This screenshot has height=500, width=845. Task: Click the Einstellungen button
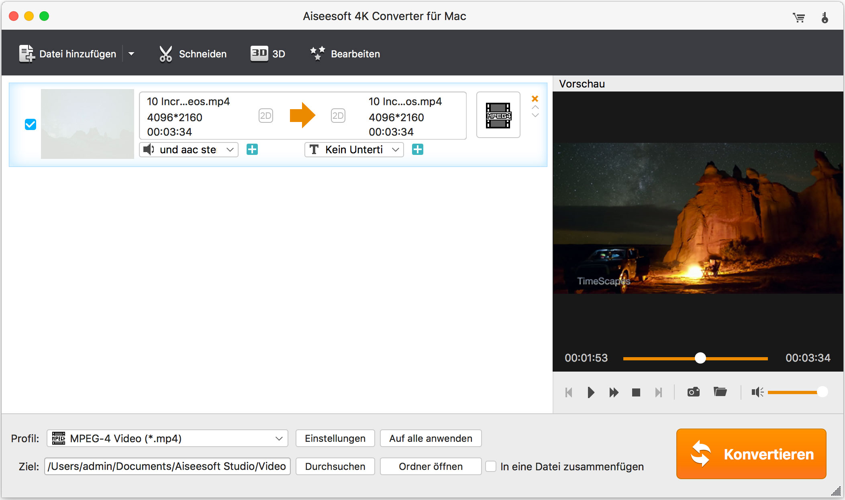(335, 438)
